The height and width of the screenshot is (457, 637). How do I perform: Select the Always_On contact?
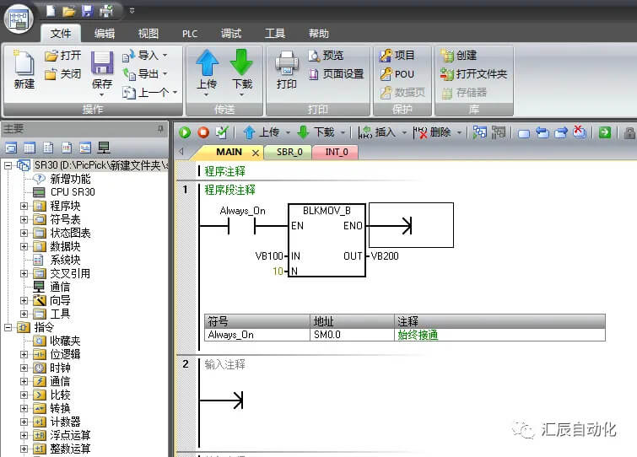242,226
